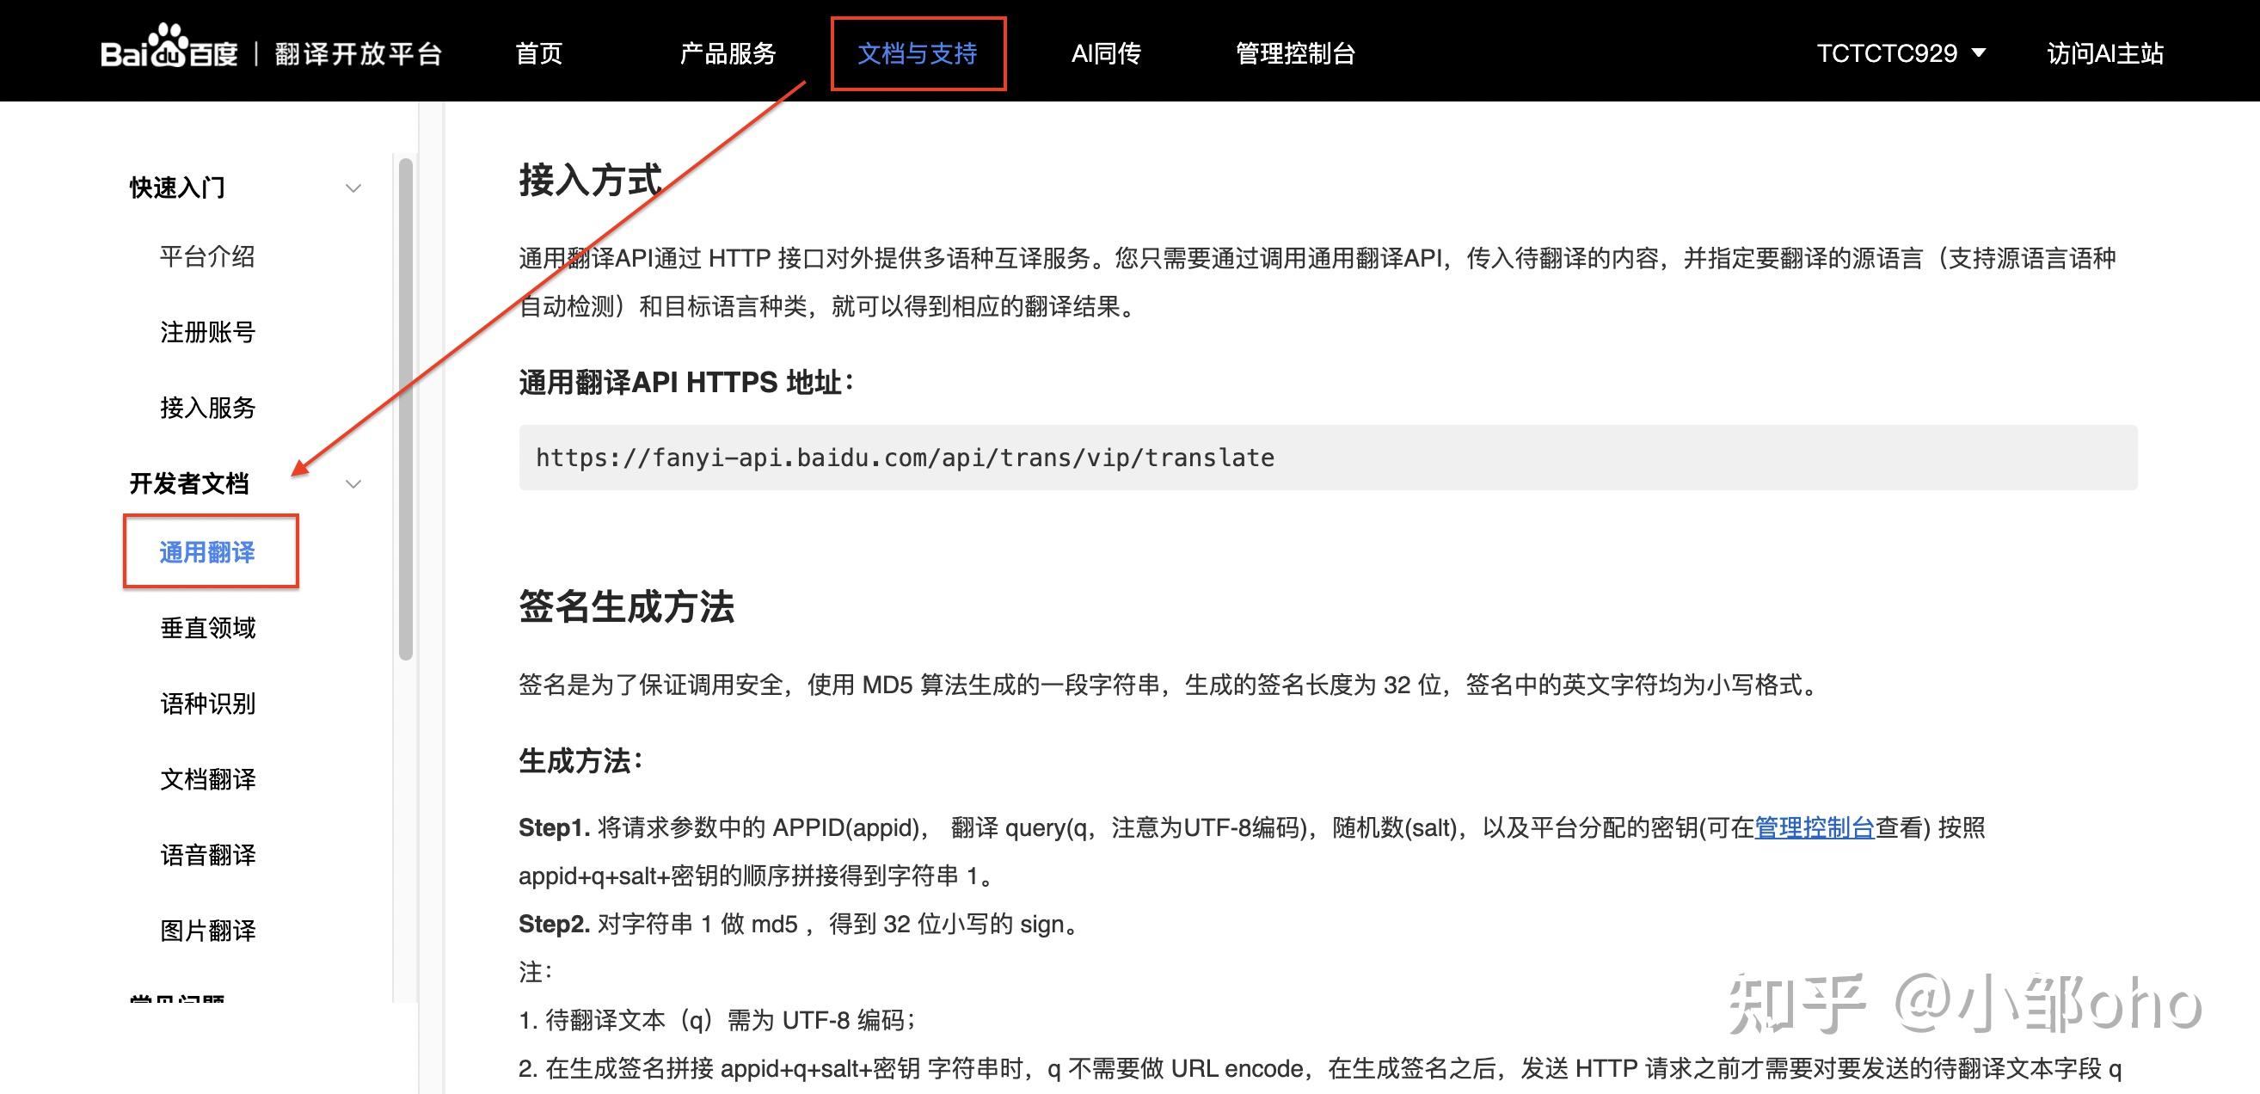This screenshot has height=1094, width=2260.
Task: Select 通用翻译 in the sidebar
Action: coord(208,552)
